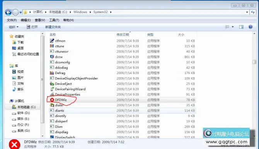
Task: Click the refresh button beside address bar
Action: (x=253, y=12)
